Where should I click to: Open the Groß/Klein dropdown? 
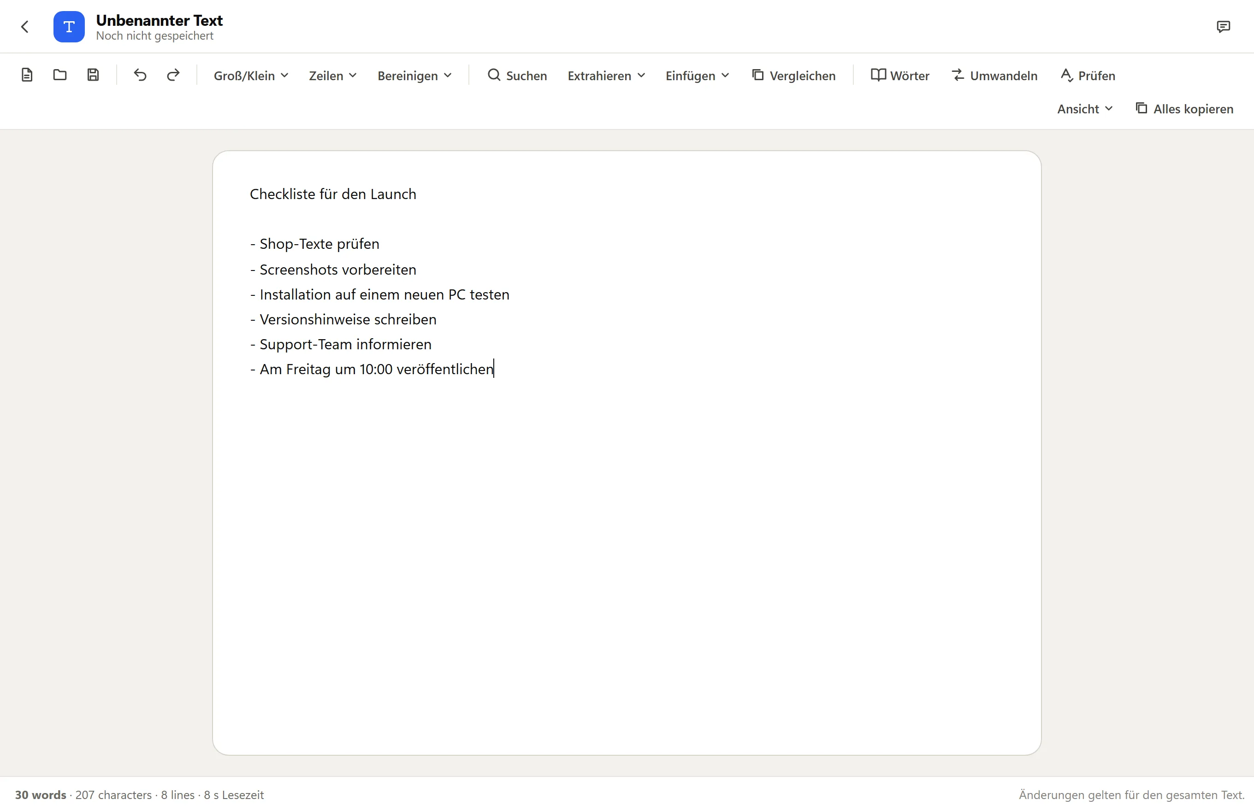251,76
